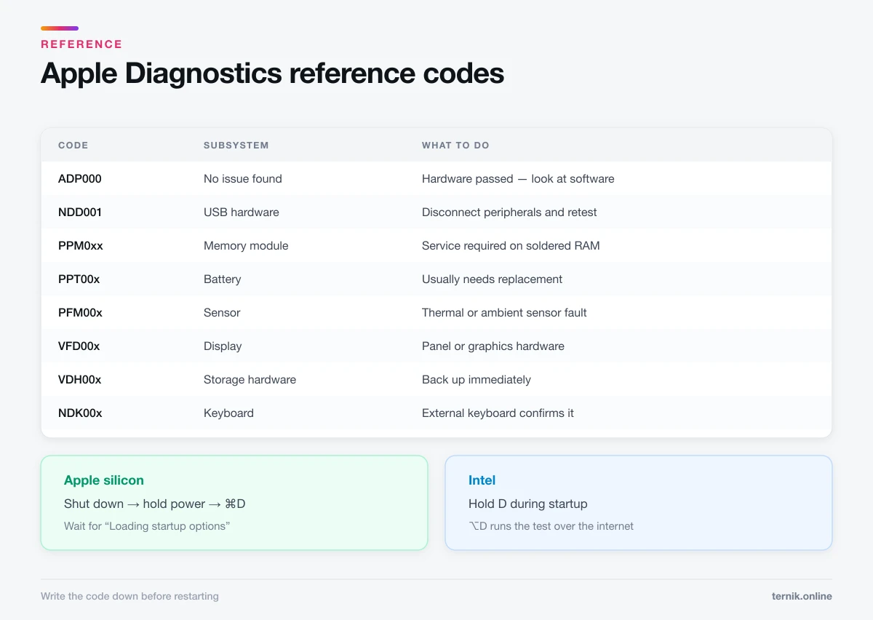Viewport: 873px width, 620px height.
Task: Click 'Wait for “Loading startup options”'
Action: point(147,526)
